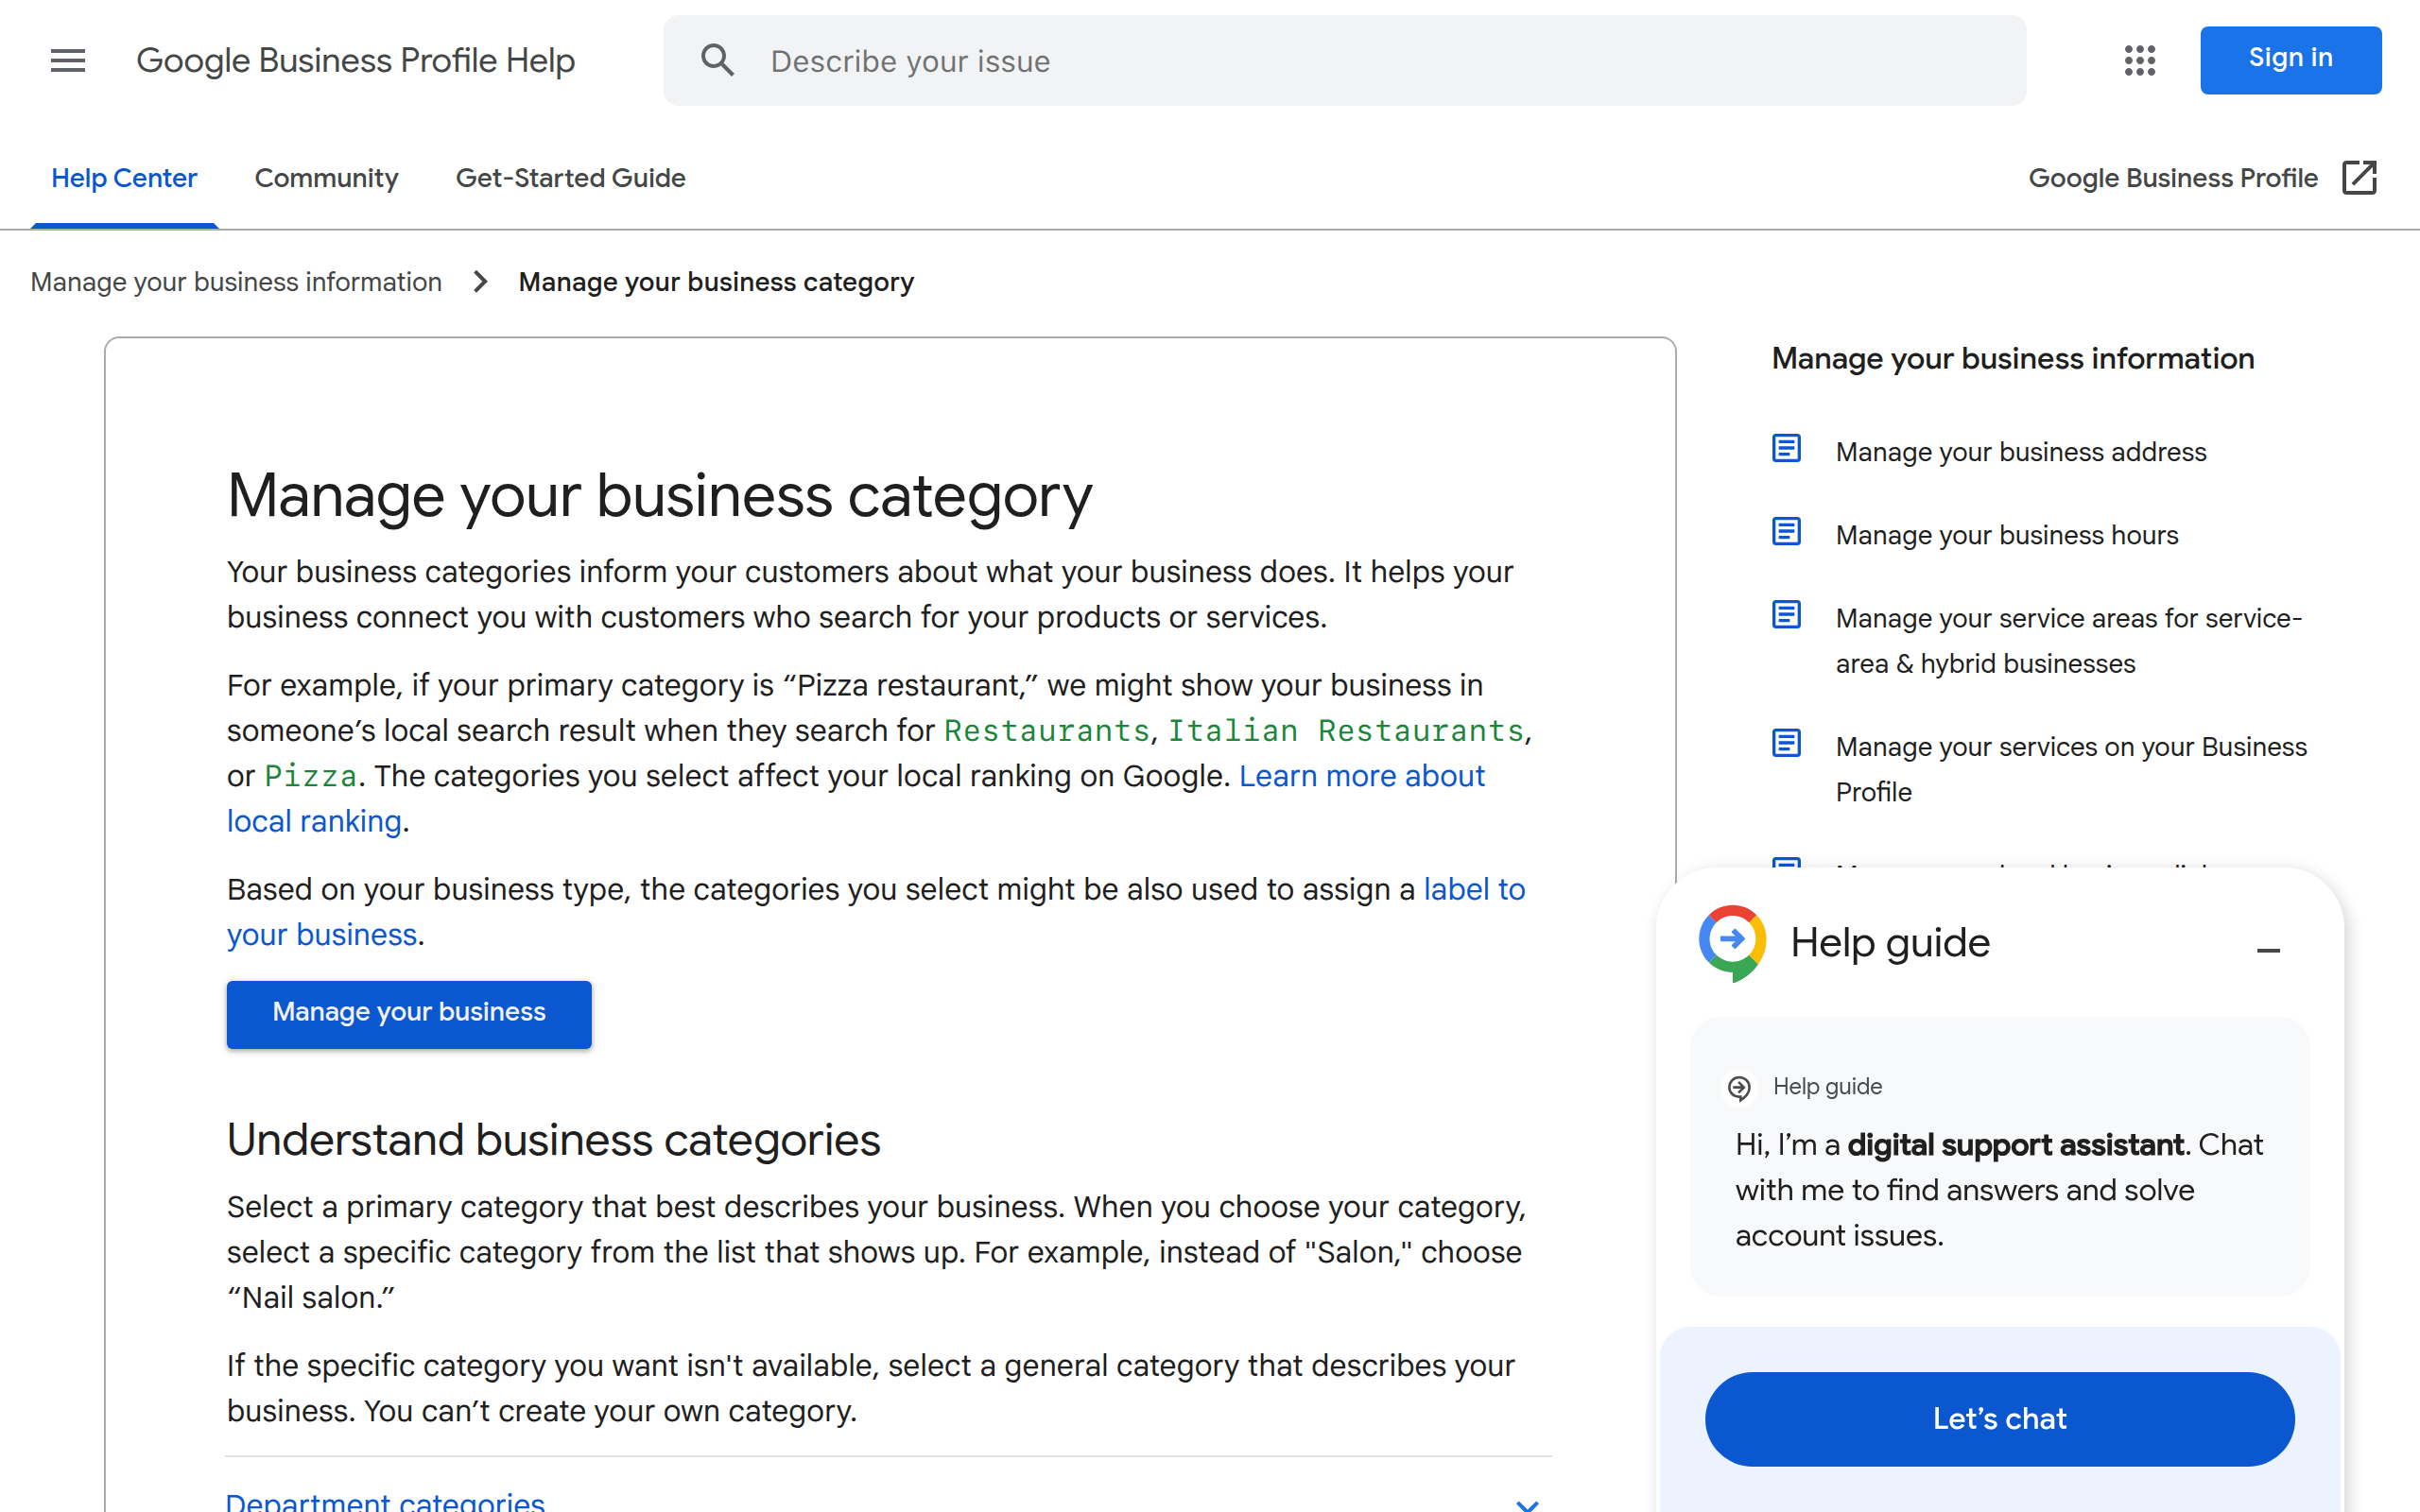Click the article icon next to Manage your services on your Business Profile
The width and height of the screenshot is (2420, 1512).
click(1786, 743)
